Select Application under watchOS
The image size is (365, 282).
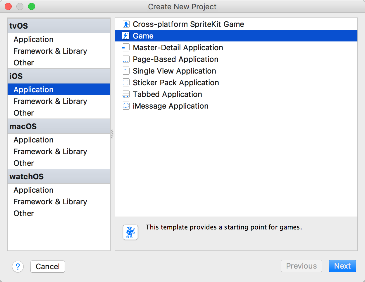pyautogui.click(x=59, y=190)
